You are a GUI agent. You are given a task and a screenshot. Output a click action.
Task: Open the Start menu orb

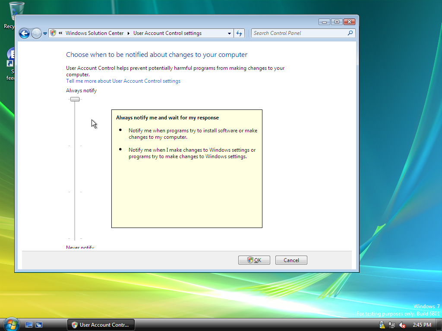click(11, 324)
